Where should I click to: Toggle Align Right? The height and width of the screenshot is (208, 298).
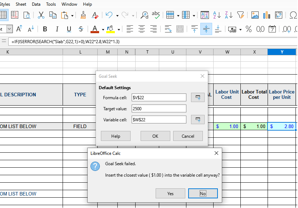coord(153,29)
